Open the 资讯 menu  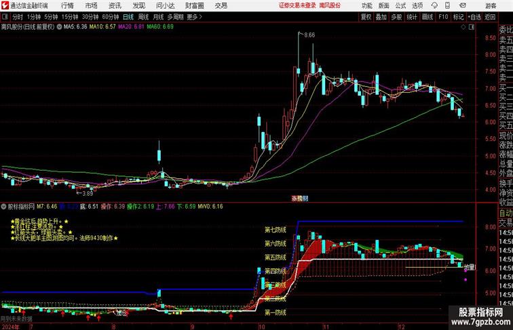coord(115,5)
